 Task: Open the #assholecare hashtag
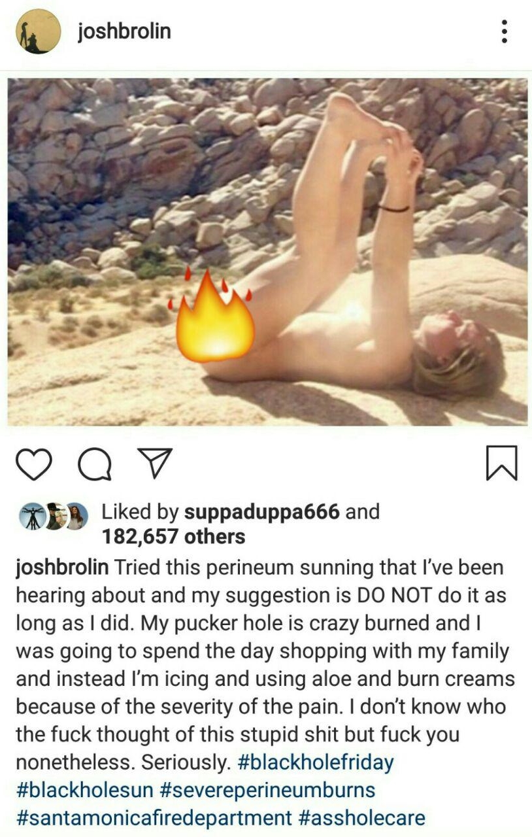tap(362, 818)
